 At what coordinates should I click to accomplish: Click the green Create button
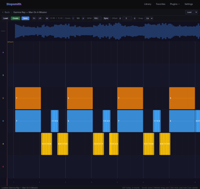pos(15,18)
